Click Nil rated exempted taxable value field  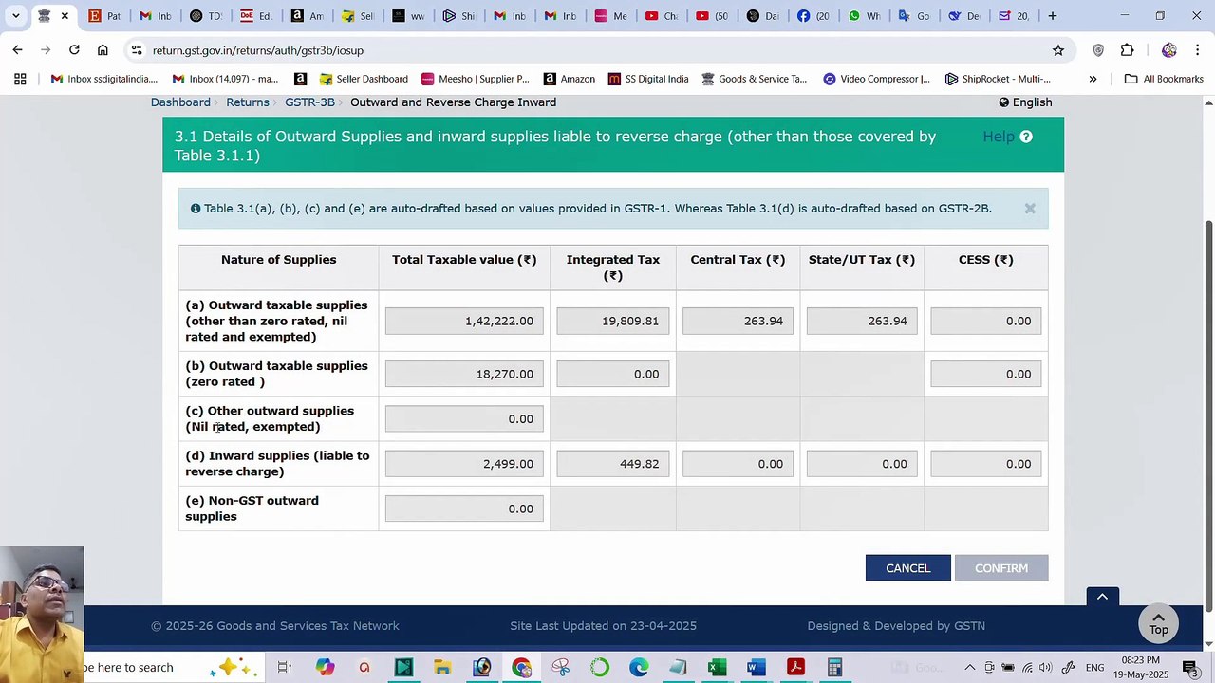pos(464,418)
